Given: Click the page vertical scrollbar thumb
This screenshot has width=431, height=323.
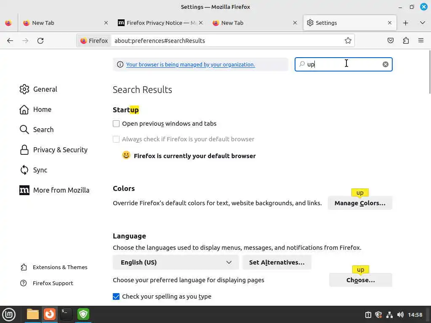Looking at the screenshot, I should tap(430, 72).
